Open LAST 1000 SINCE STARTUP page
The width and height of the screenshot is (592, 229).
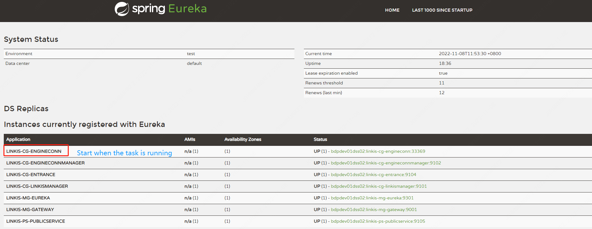tap(442, 10)
